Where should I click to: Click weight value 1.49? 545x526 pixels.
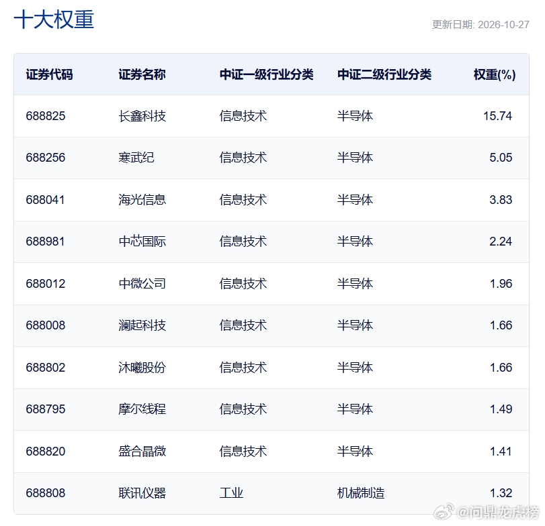[501, 409]
